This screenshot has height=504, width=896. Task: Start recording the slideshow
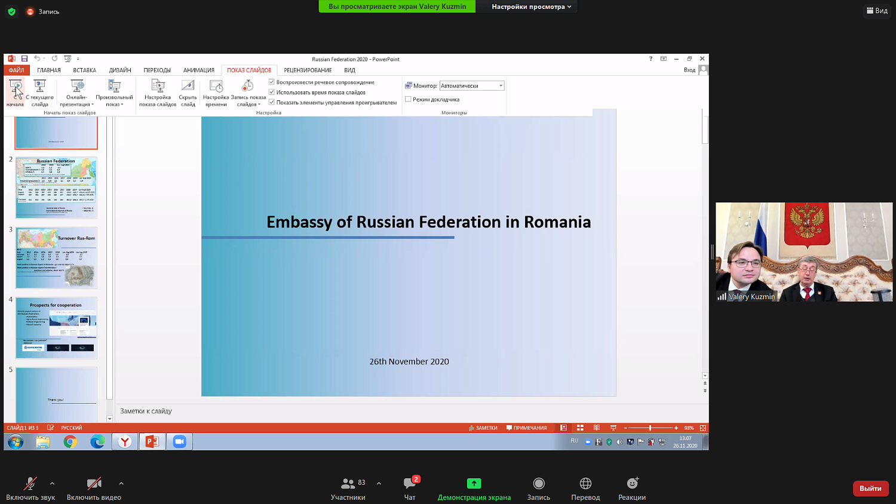click(247, 90)
